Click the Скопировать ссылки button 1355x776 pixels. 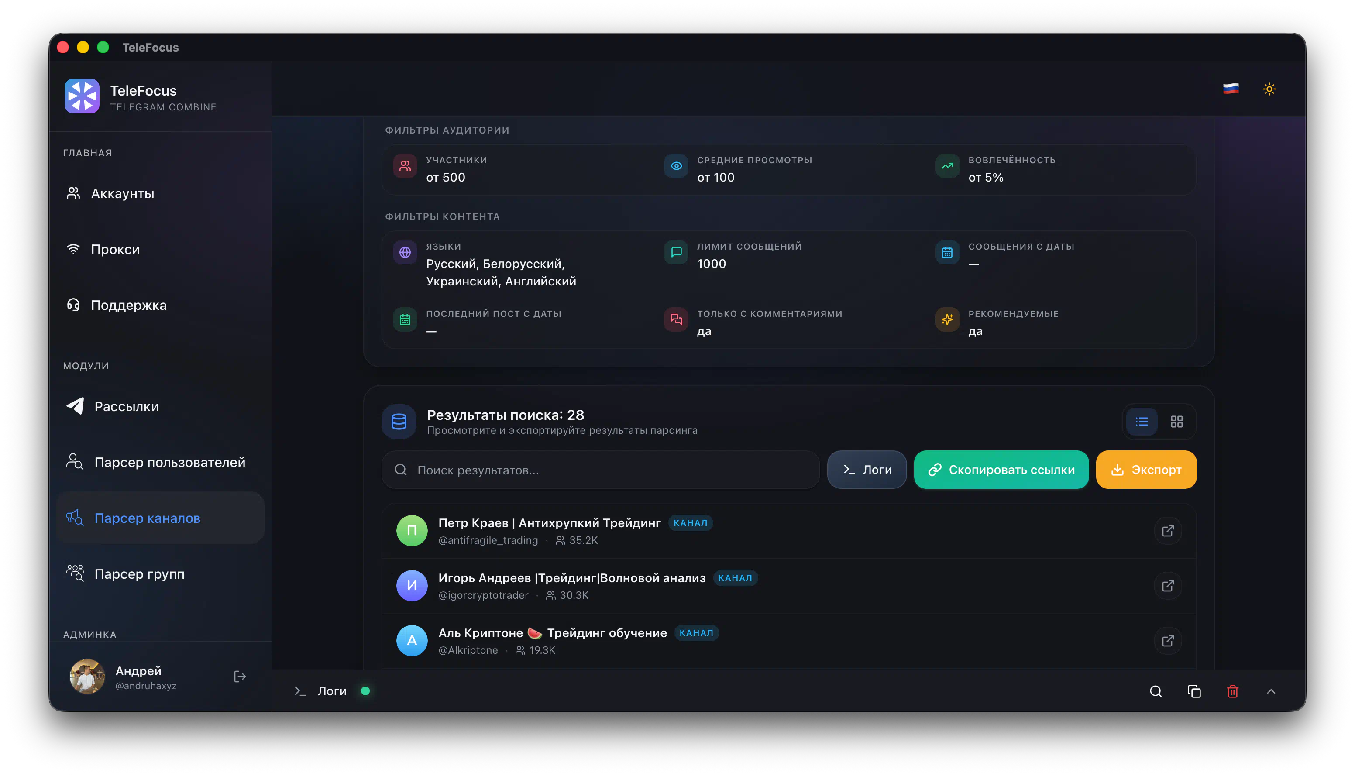point(1001,470)
